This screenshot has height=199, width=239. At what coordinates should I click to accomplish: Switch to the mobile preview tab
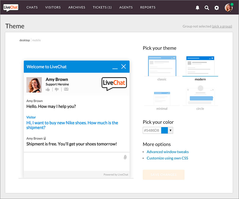point(36,40)
